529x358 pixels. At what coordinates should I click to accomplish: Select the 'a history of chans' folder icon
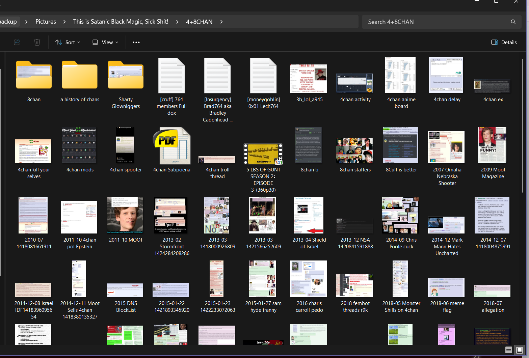(80, 75)
